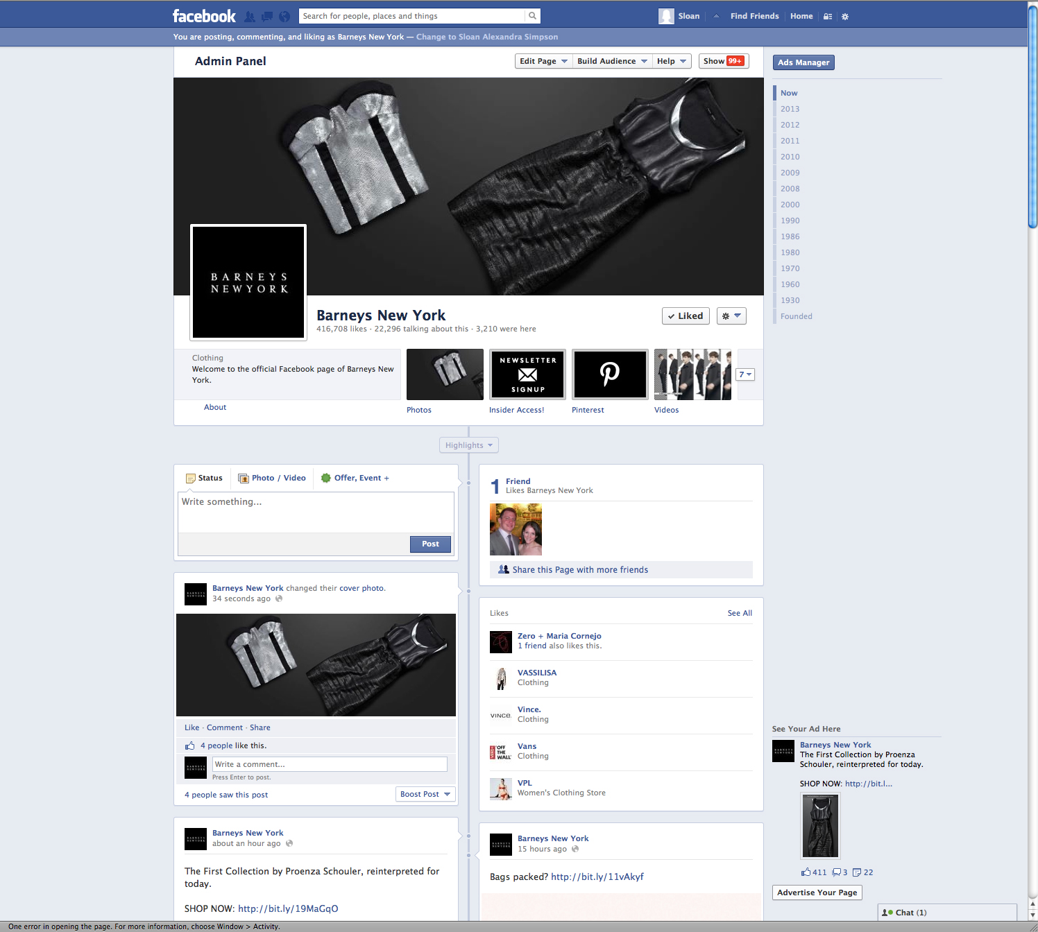Click VASSILISA page icon
The height and width of the screenshot is (932, 1038).
(501, 678)
